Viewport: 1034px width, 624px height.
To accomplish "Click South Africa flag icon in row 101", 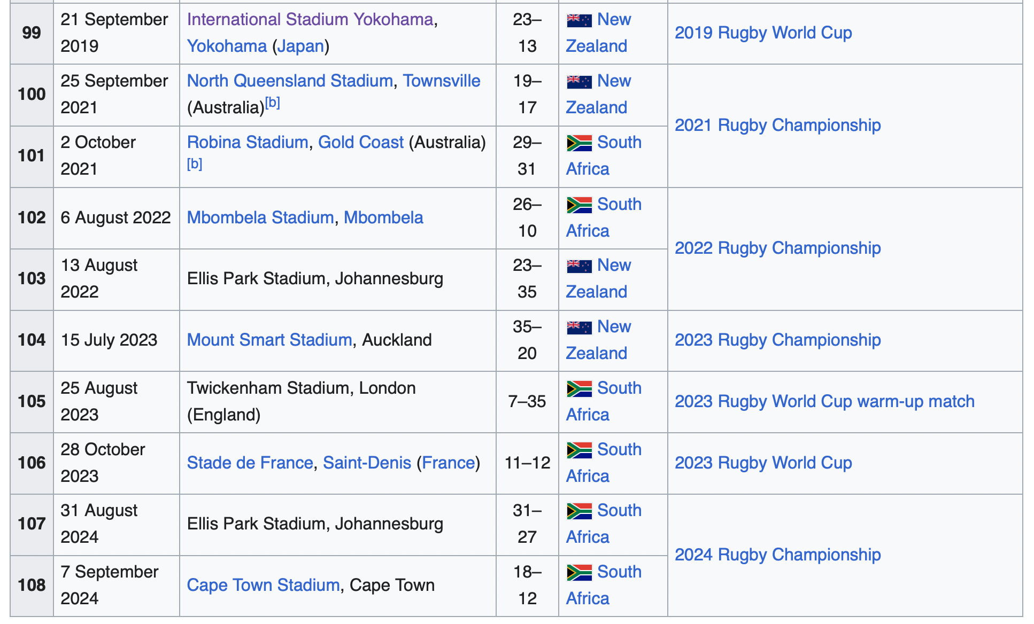I will (579, 143).
